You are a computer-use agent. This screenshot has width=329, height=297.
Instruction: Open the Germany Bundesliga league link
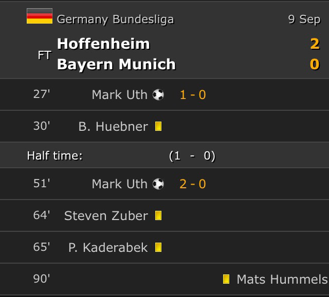[115, 19]
